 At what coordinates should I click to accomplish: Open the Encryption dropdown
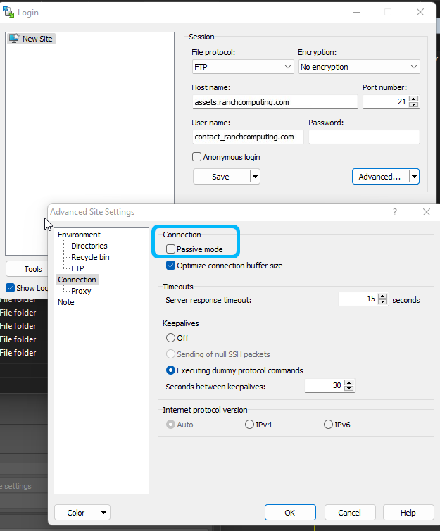tap(359, 67)
